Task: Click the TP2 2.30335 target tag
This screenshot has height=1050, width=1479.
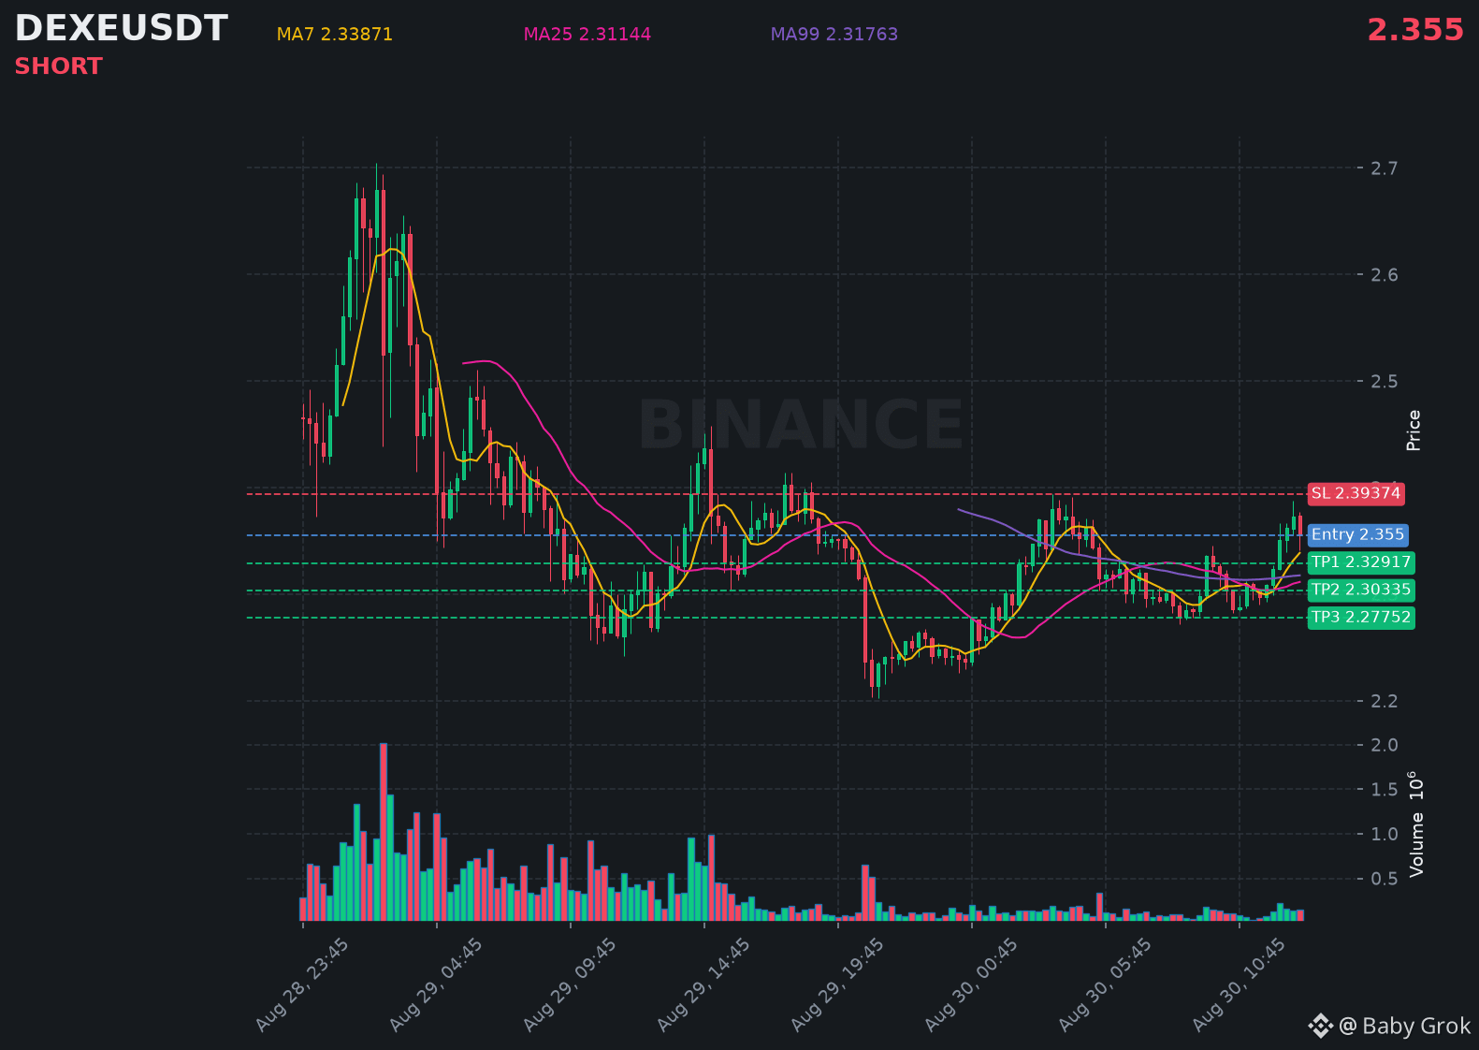Action: coord(1361,590)
